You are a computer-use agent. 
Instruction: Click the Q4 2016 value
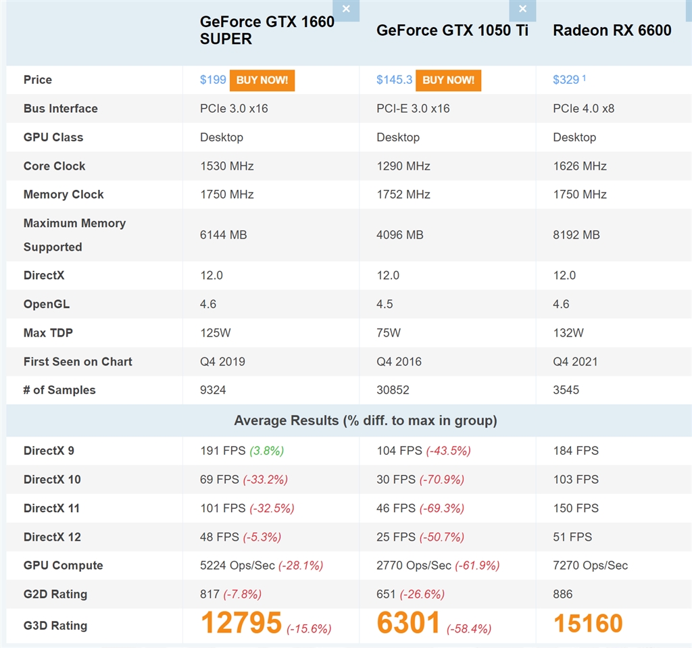399,362
